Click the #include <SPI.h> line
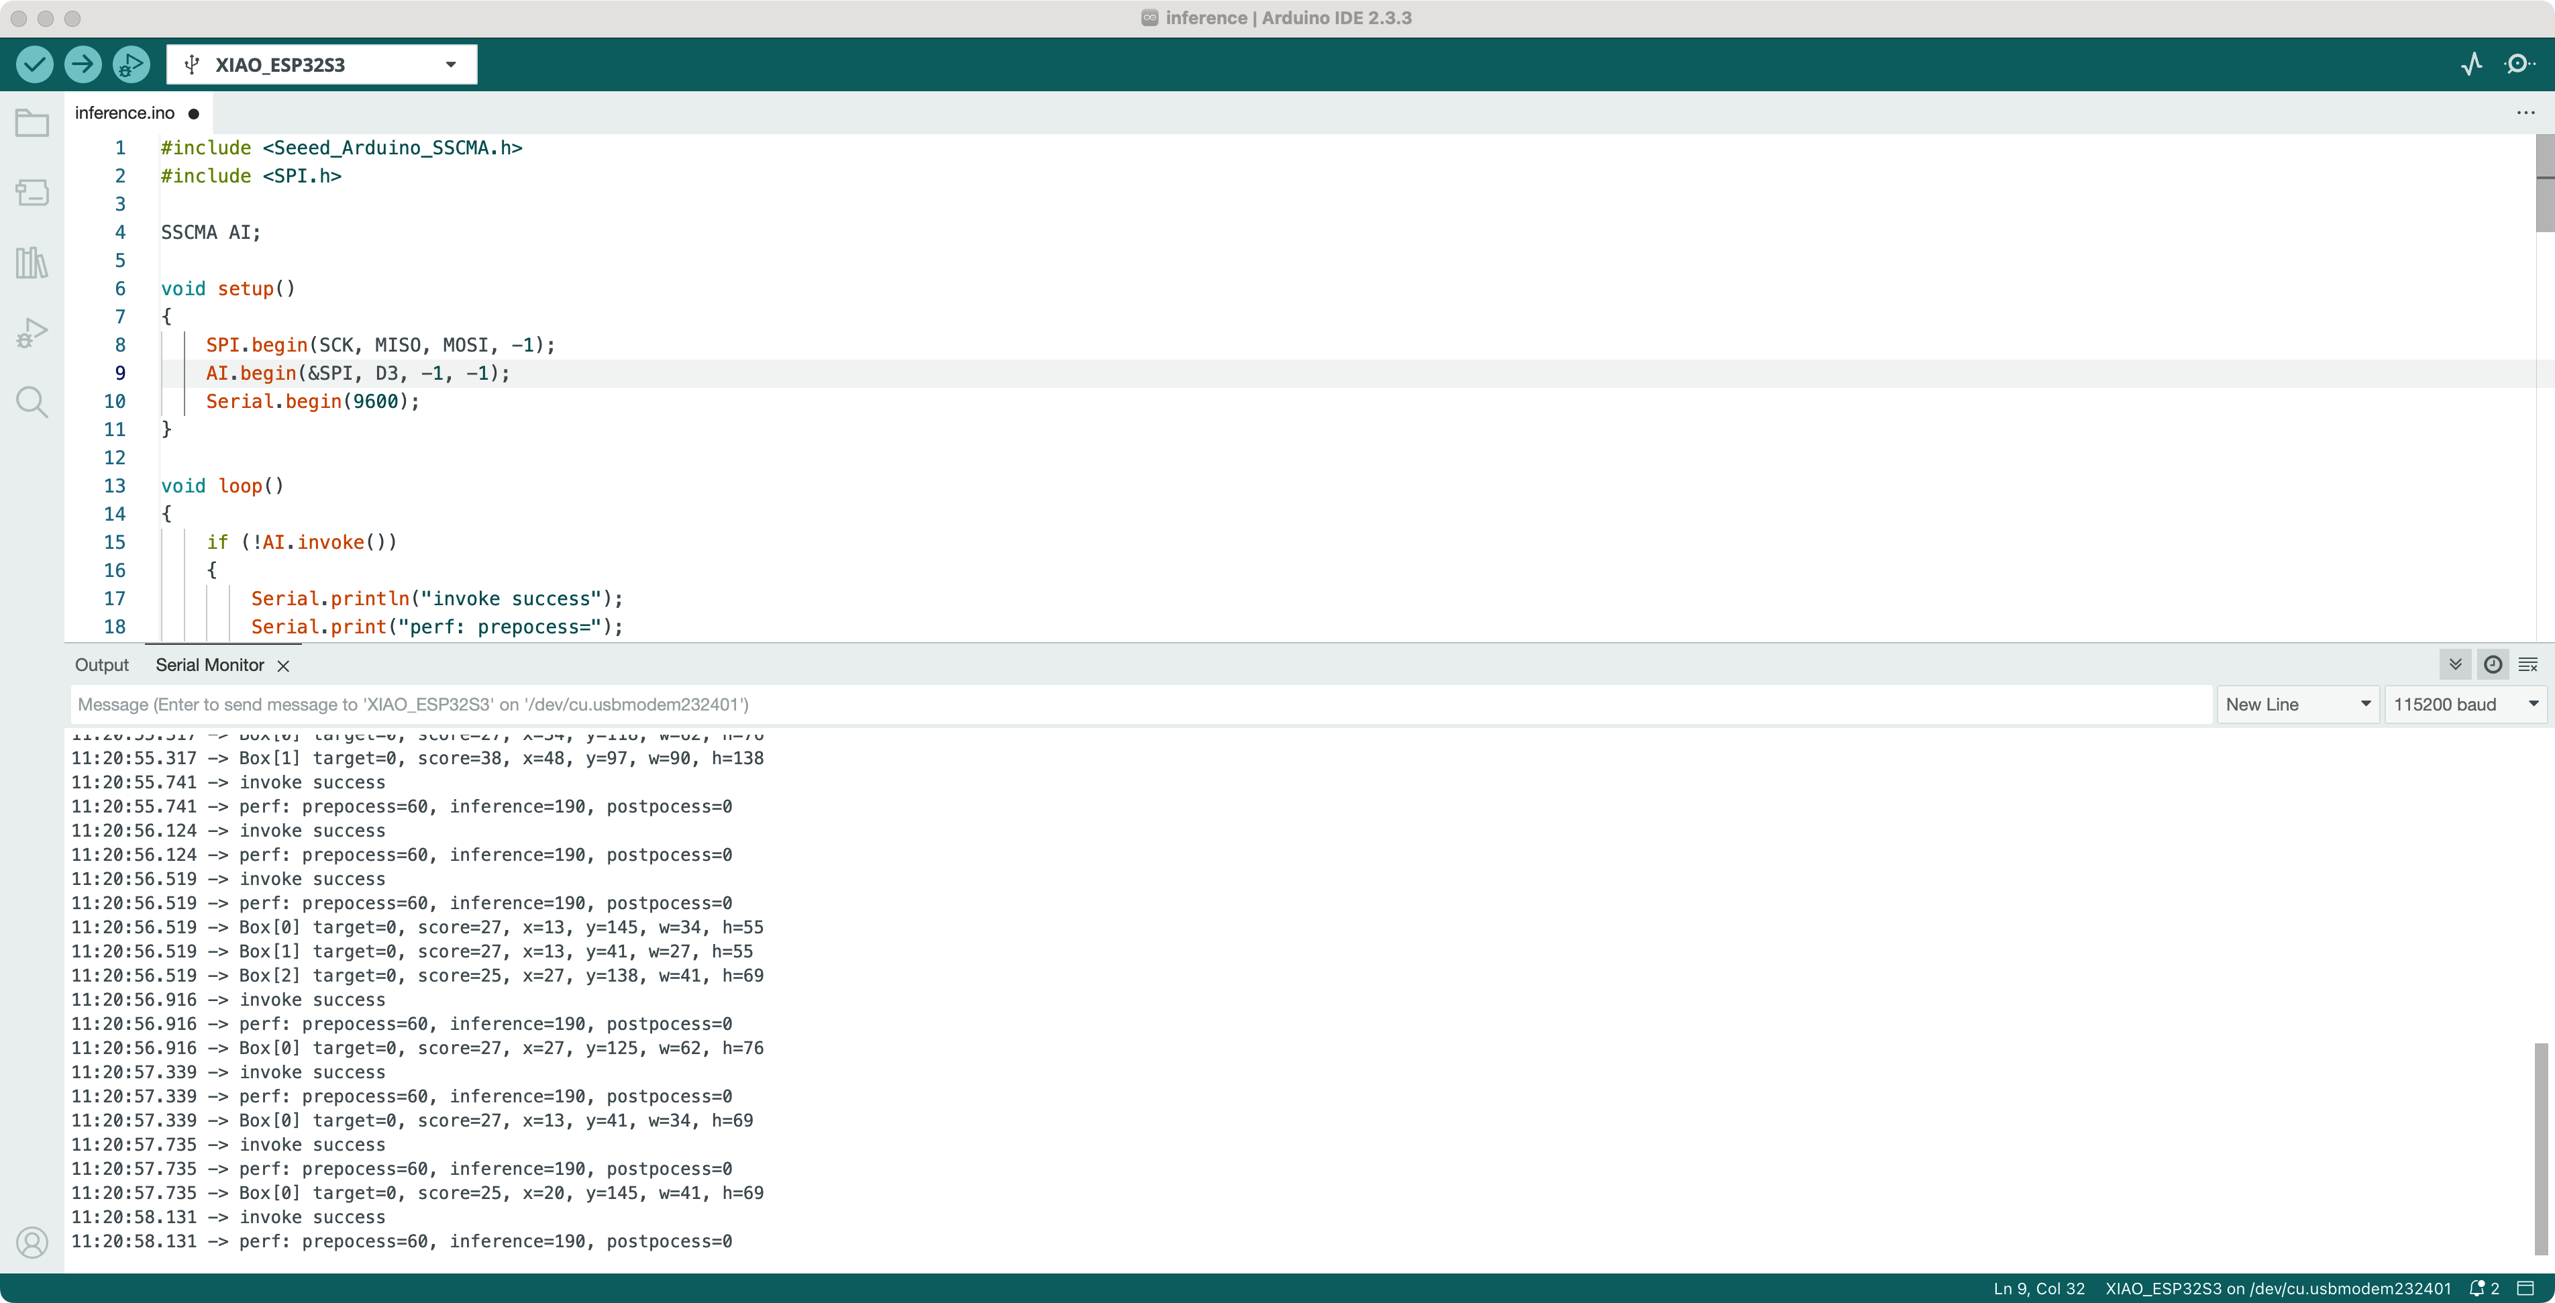 click(251, 176)
